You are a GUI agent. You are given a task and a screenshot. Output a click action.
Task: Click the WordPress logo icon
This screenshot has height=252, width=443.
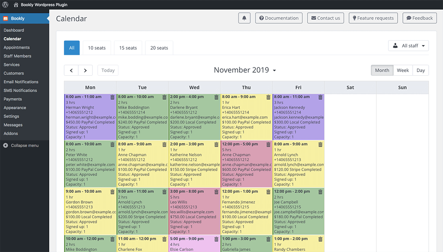(5, 4)
